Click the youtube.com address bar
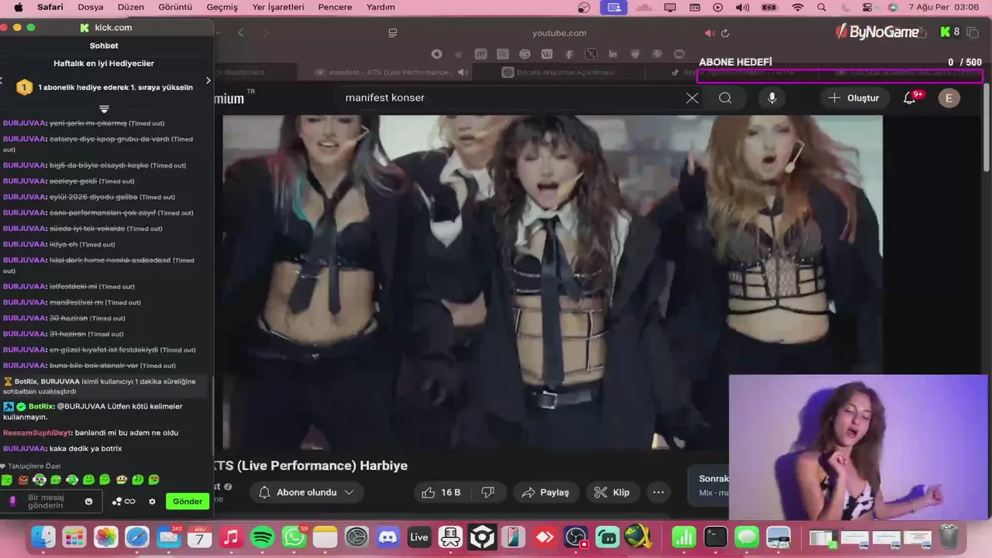 pyautogui.click(x=560, y=33)
